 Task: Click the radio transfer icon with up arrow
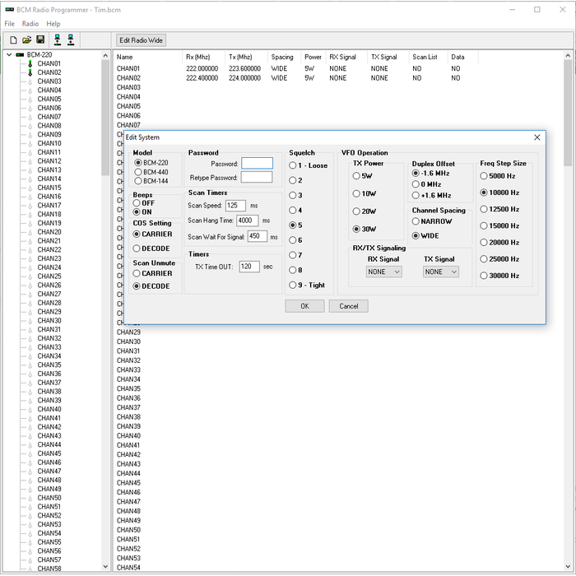57,39
